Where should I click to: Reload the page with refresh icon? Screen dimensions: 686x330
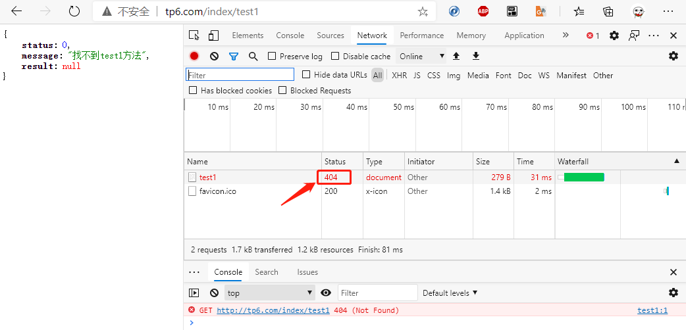click(74, 11)
